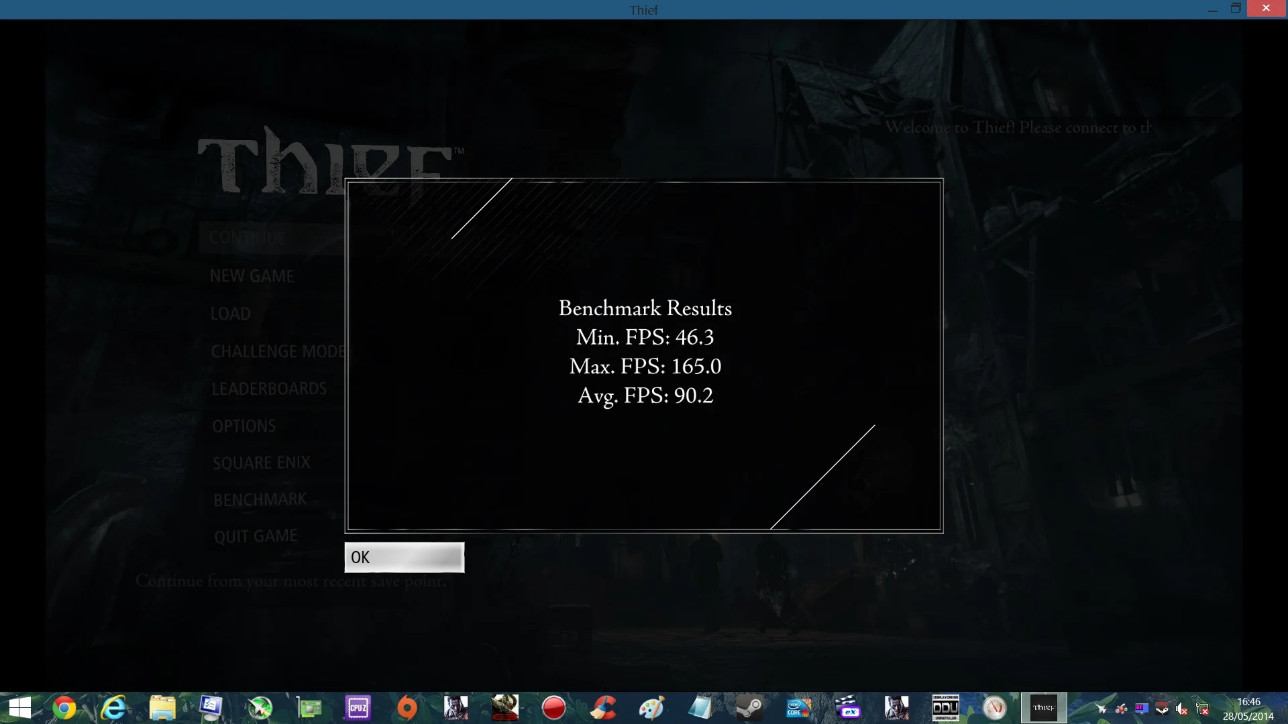Open the checklist monitor icon in the taskbar
Viewport: 1288px width, 724px height.
point(211,708)
